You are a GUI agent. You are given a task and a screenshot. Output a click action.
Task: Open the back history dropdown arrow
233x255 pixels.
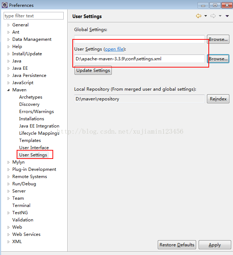[206, 16]
